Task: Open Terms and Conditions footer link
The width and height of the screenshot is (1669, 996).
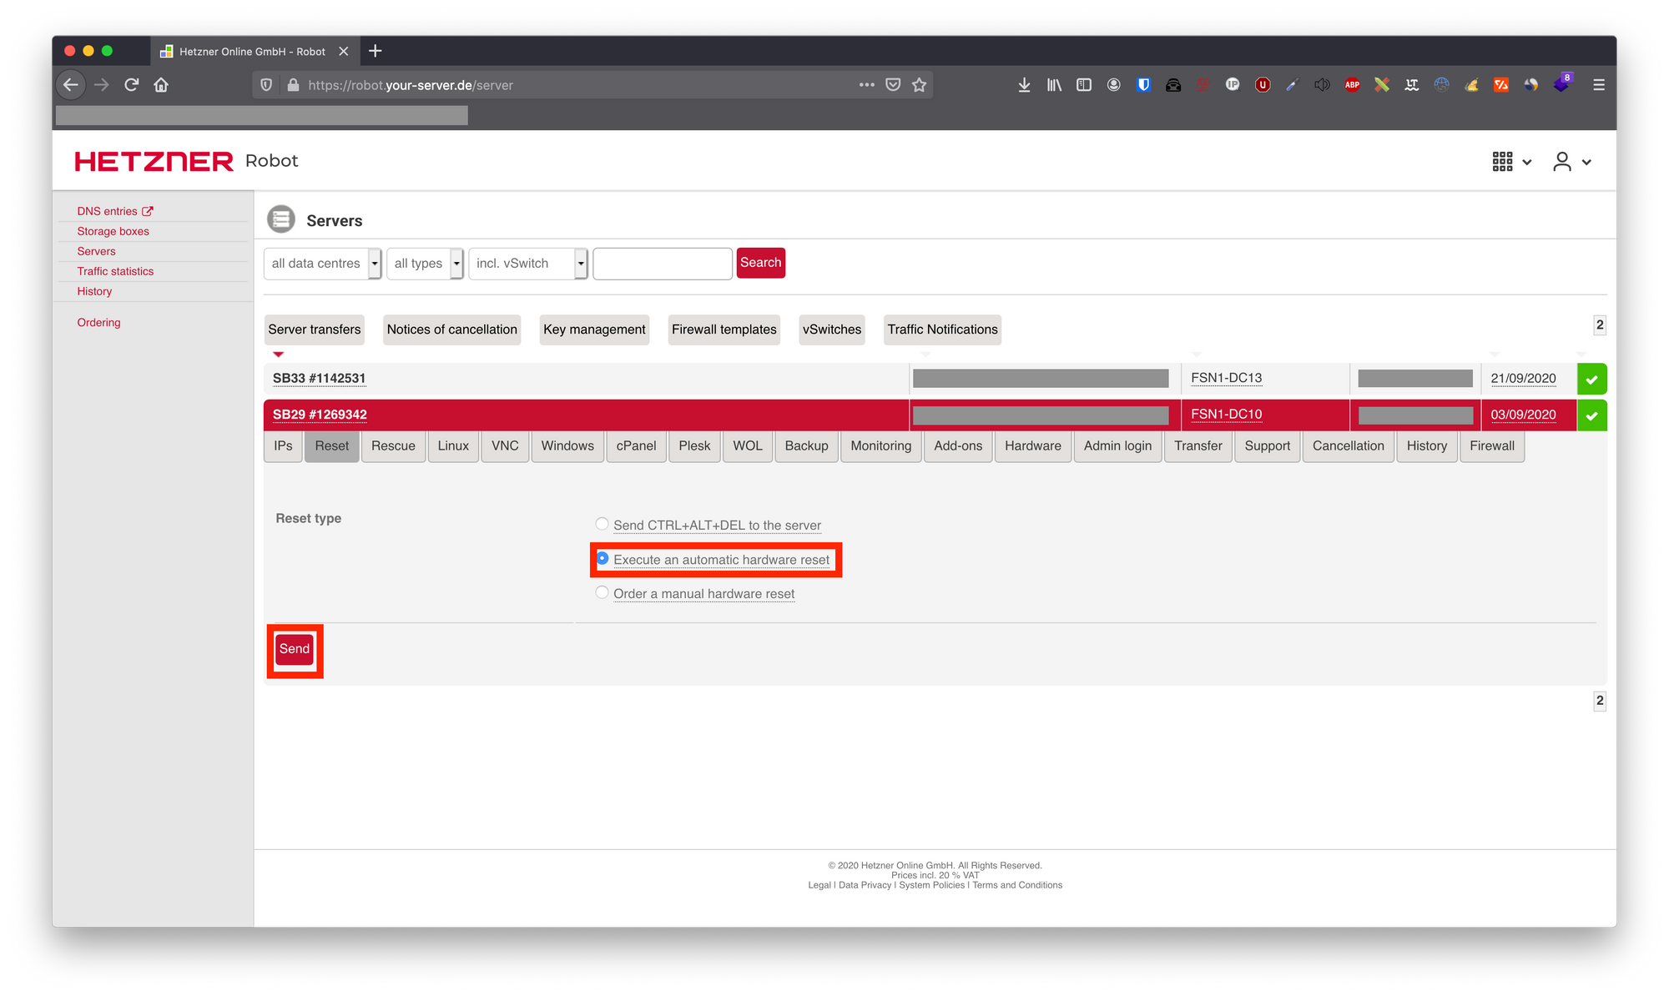Action: 1017,885
